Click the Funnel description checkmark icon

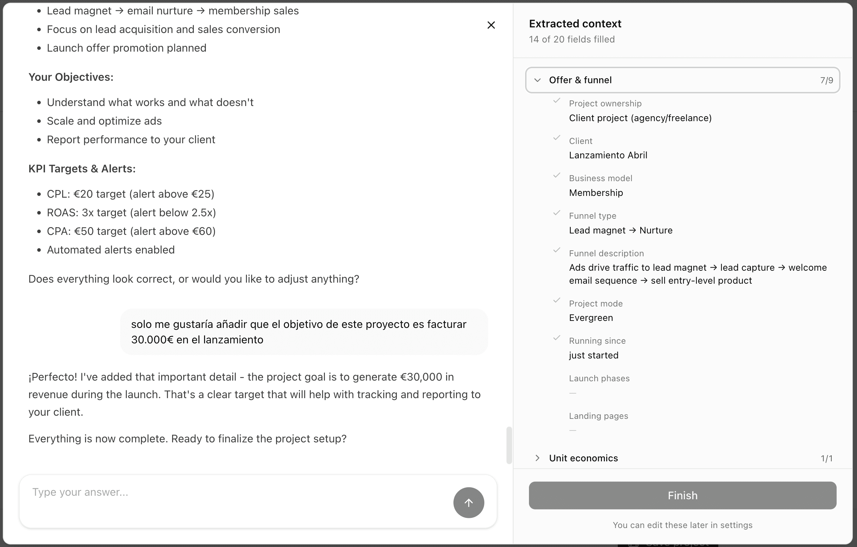tap(557, 250)
